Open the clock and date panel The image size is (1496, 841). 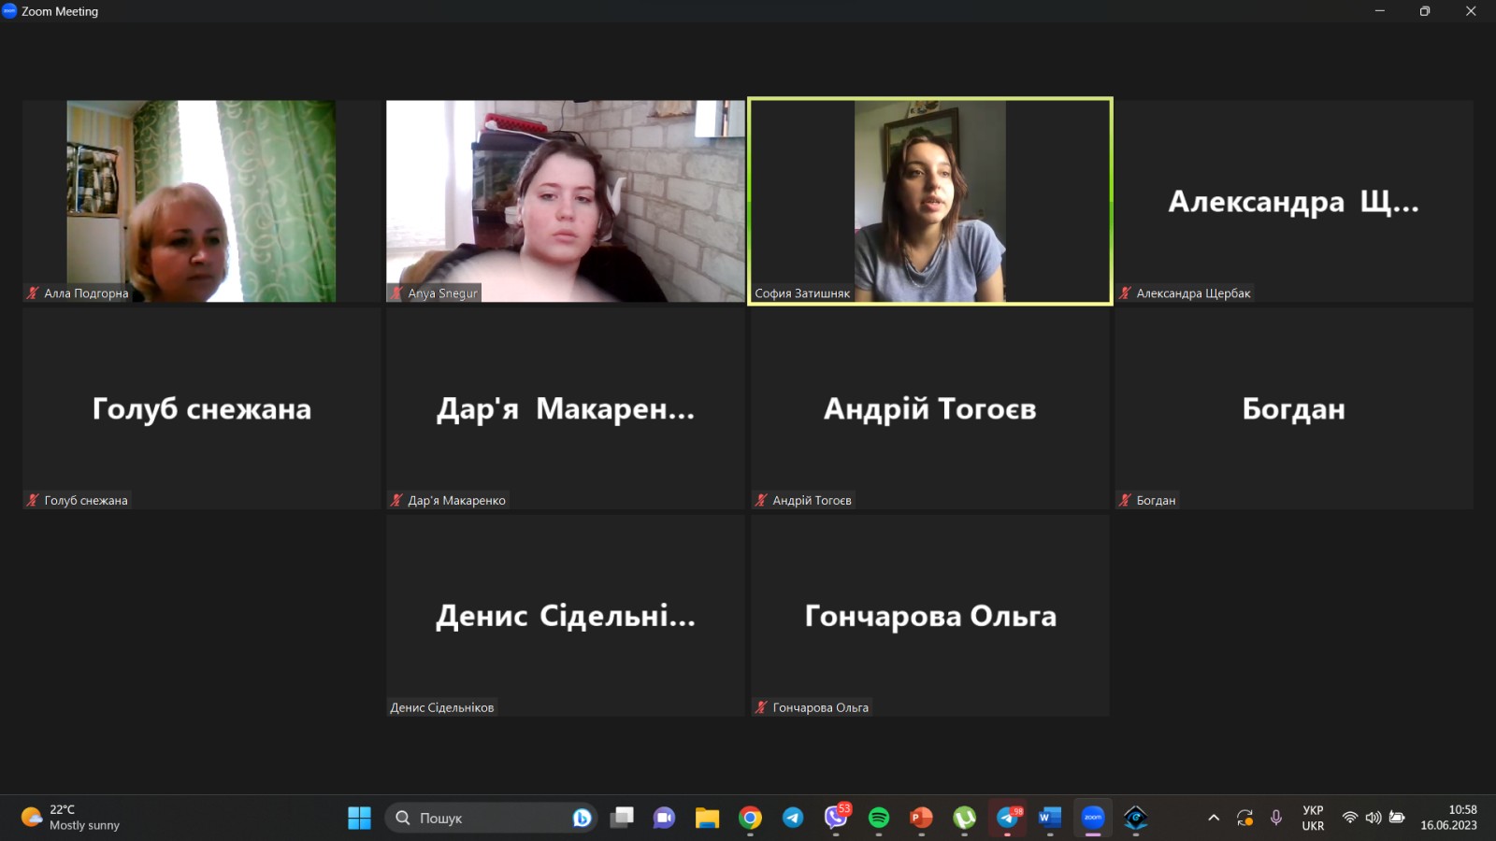[x=1448, y=818]
